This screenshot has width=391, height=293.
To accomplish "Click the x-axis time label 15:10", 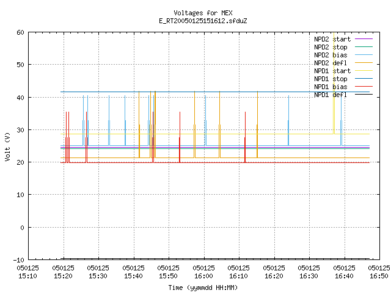I will 27,276.
